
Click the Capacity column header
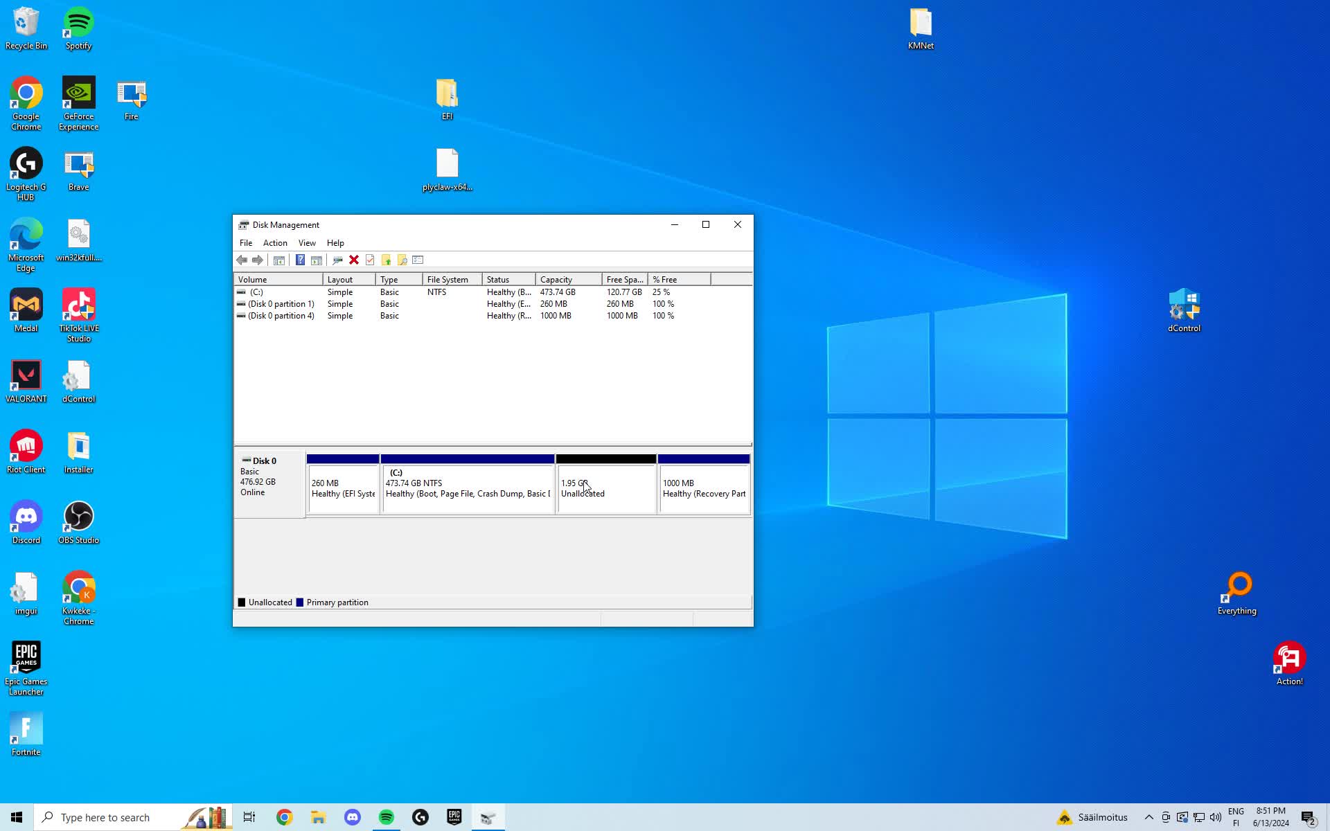[567, 279]
